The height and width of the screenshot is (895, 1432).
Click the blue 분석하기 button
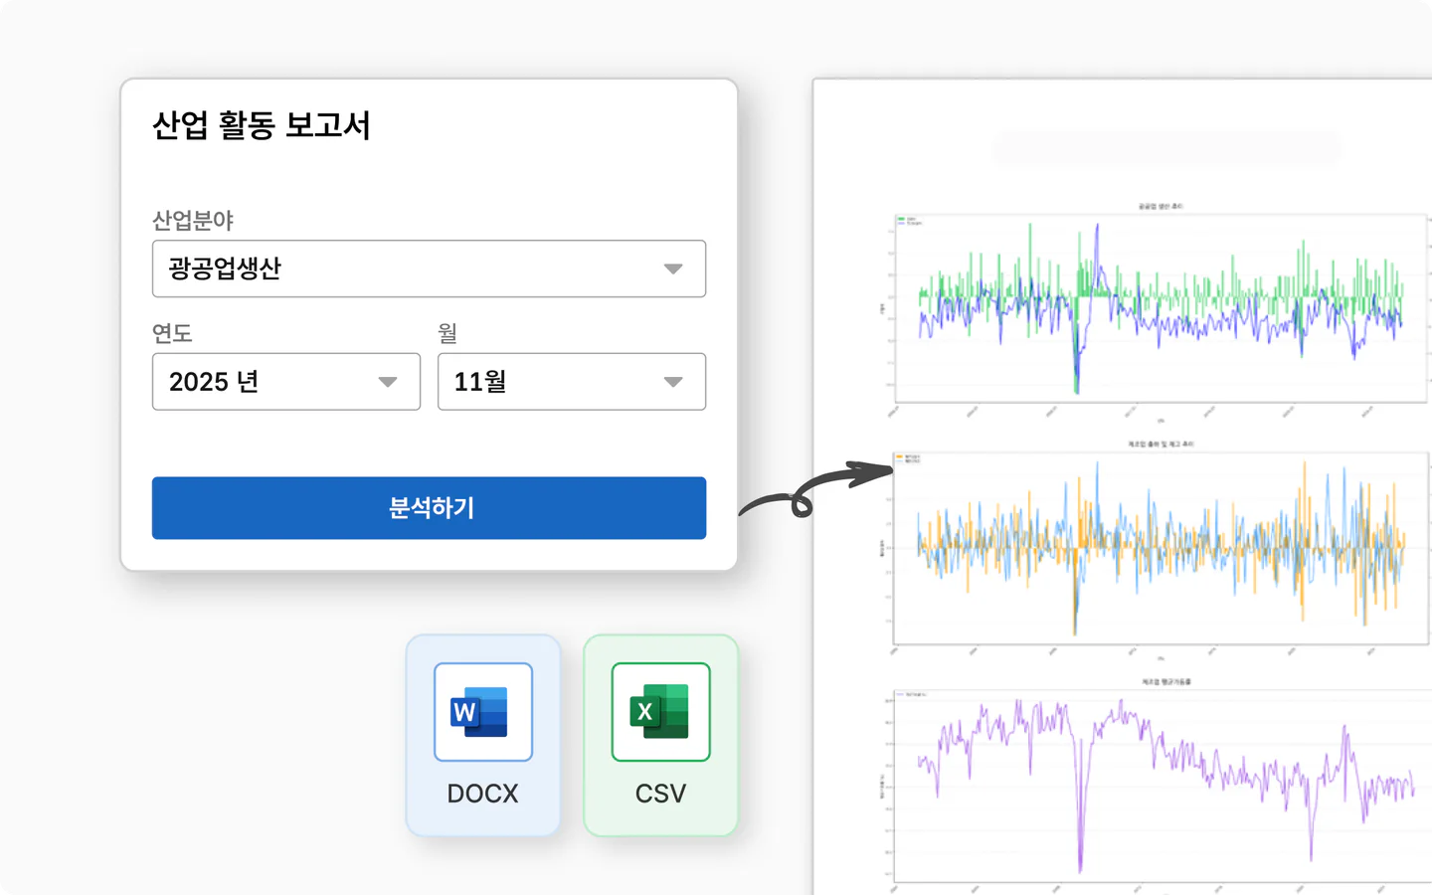[x=429, y=508]
